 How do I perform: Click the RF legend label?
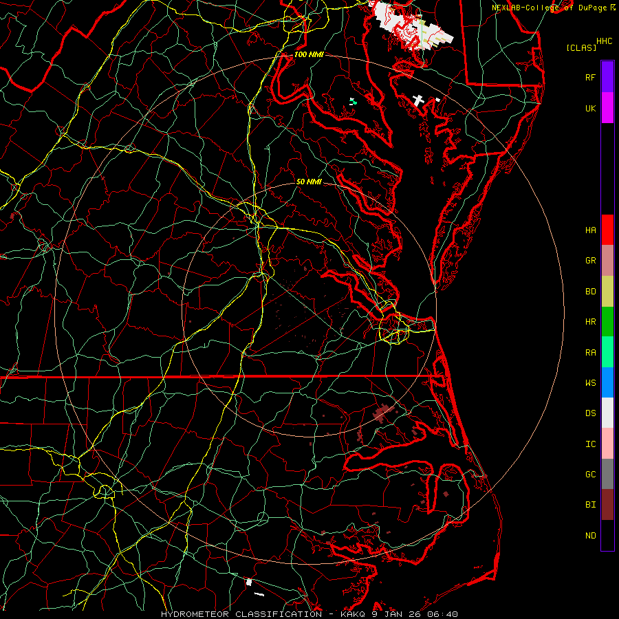(590, 77)
